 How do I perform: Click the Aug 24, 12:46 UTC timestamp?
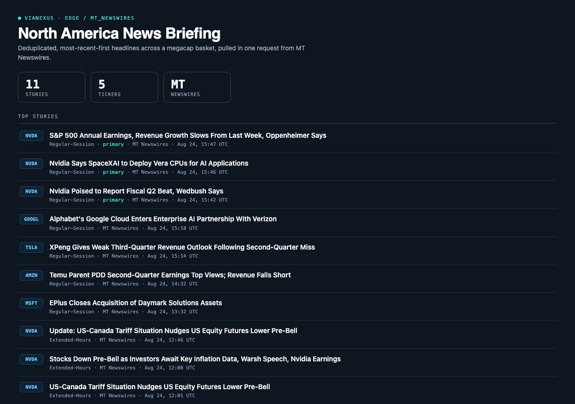point(170,340)
